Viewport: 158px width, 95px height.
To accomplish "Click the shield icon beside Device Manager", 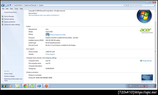I will tap(3, 16).
